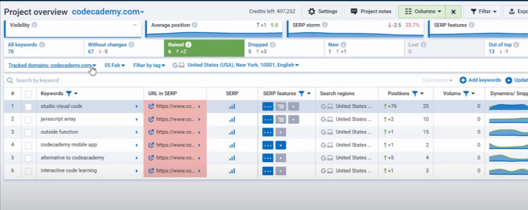Check the box for codecademy mobile app
Image resolution: width=528 pixels, height=210 pixels.
pyautogui.click(x=28, y=145)
